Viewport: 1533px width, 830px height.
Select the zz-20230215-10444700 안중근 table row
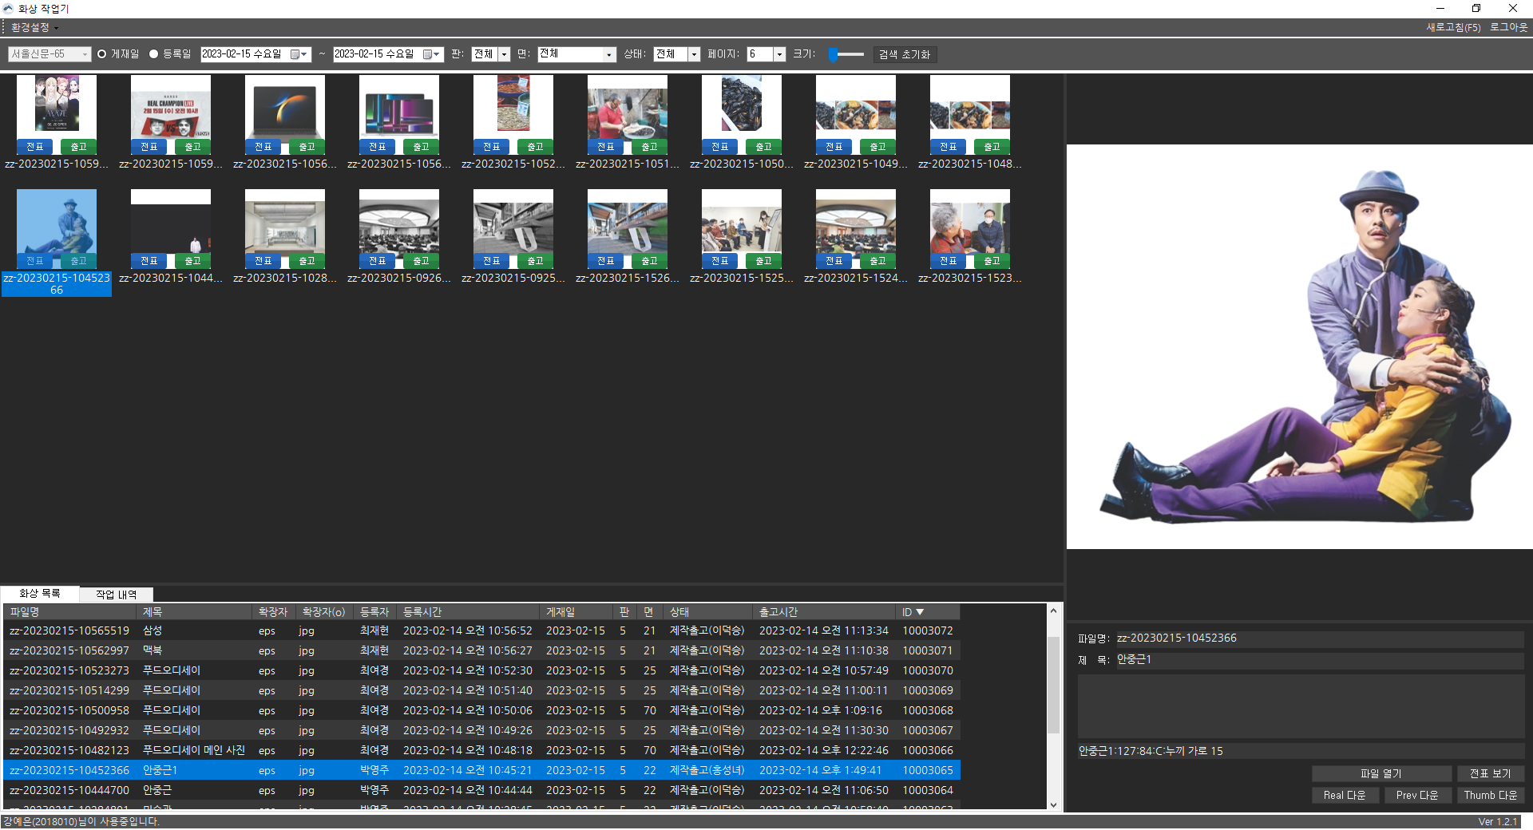(319, 790)
